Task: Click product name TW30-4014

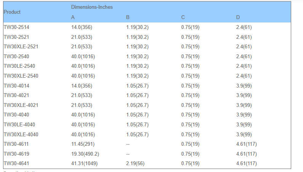Action: [16, 86]
